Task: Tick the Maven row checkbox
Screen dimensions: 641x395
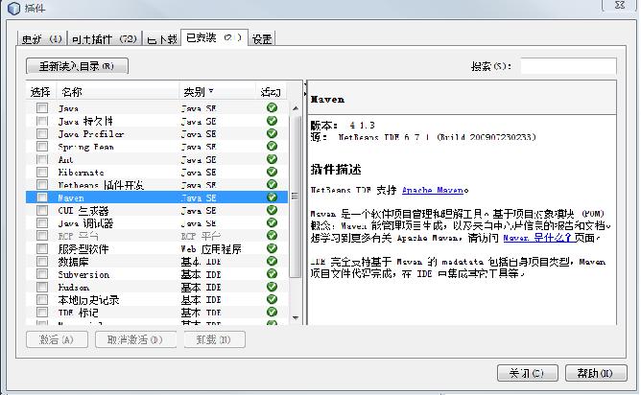Action: pos(42,197)
